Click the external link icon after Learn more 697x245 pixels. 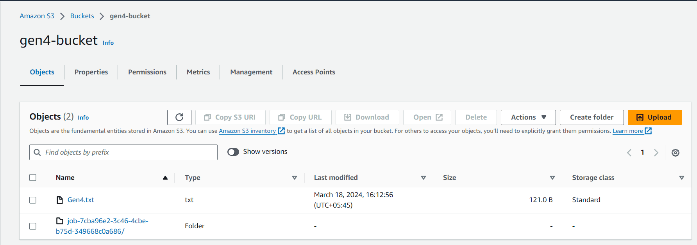point(648,131)
